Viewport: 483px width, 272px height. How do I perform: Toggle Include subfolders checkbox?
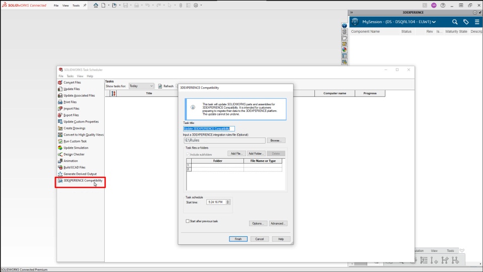[188, 154]
